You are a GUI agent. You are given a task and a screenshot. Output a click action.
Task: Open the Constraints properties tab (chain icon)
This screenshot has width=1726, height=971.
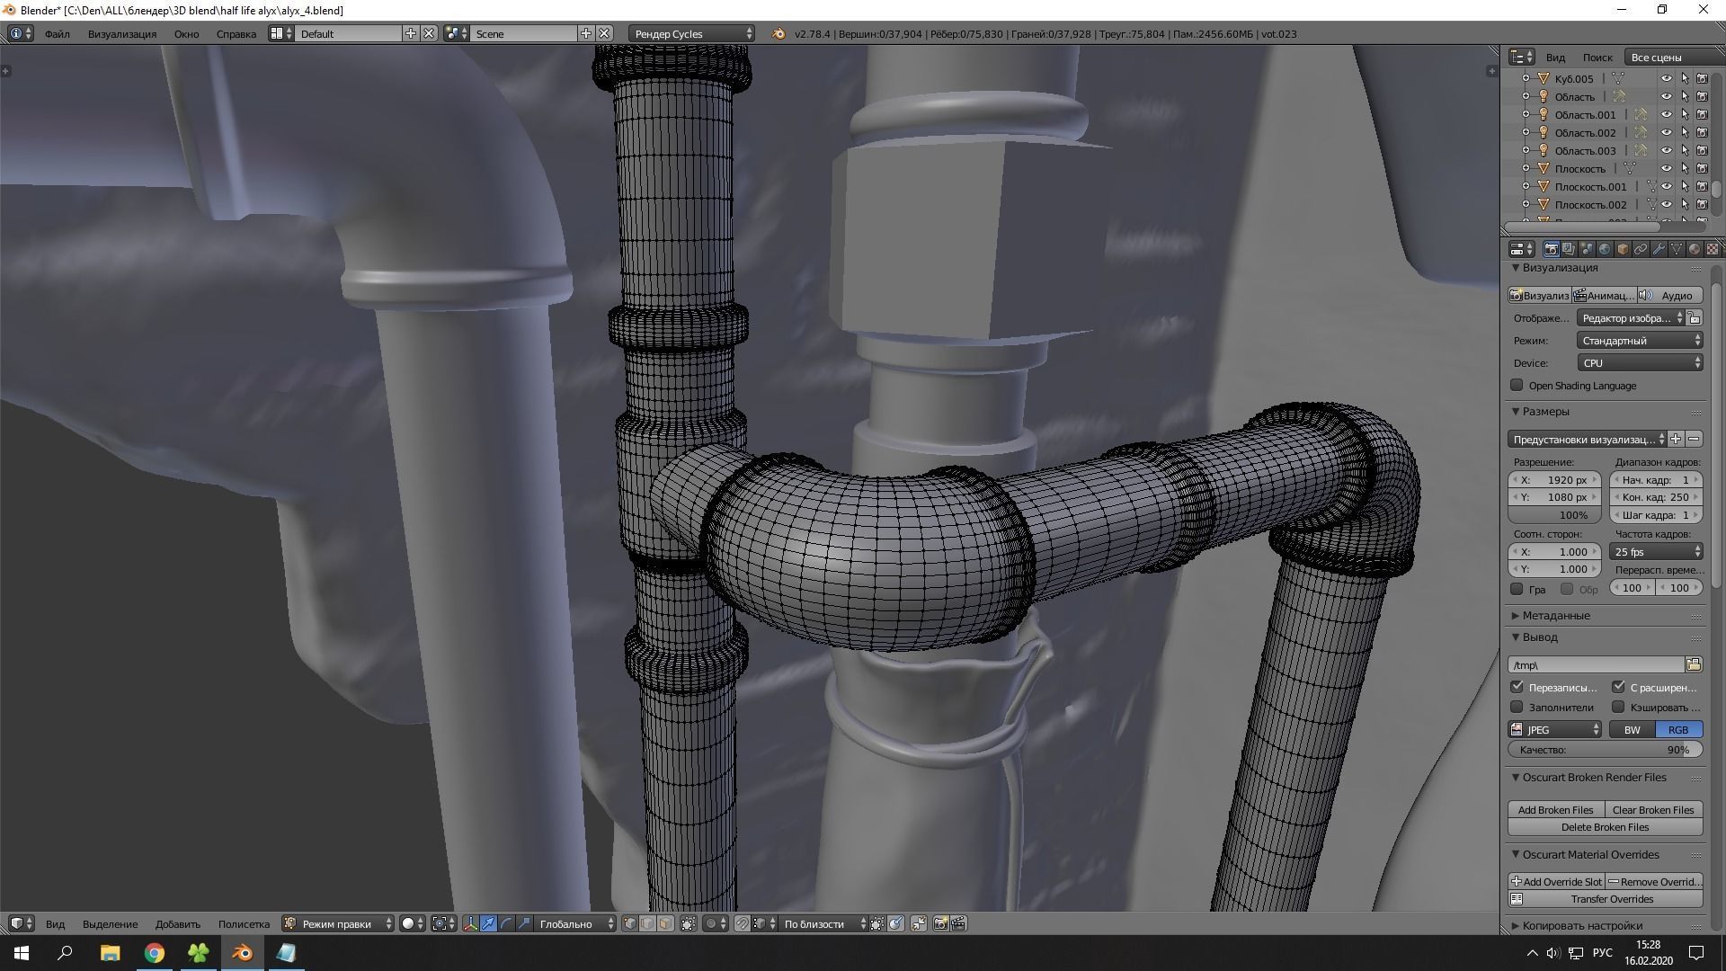[x=1641, y=249]
